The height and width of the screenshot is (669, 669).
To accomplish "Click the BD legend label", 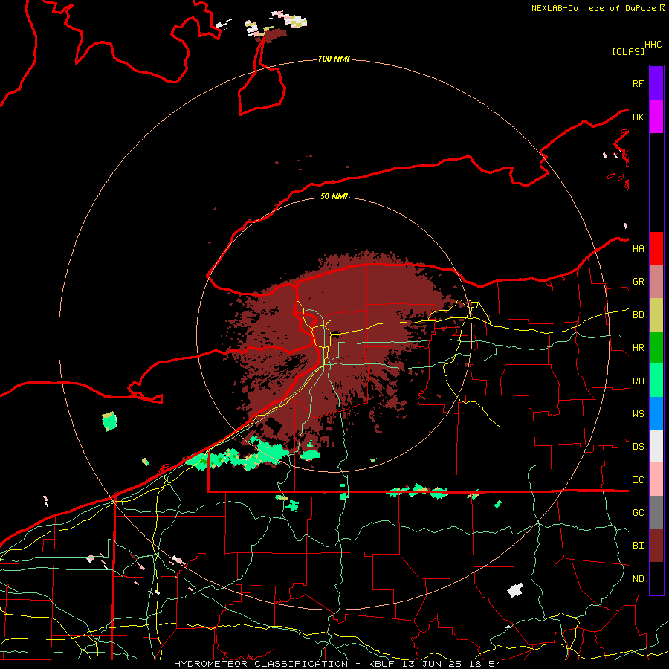I will (639, 315).
